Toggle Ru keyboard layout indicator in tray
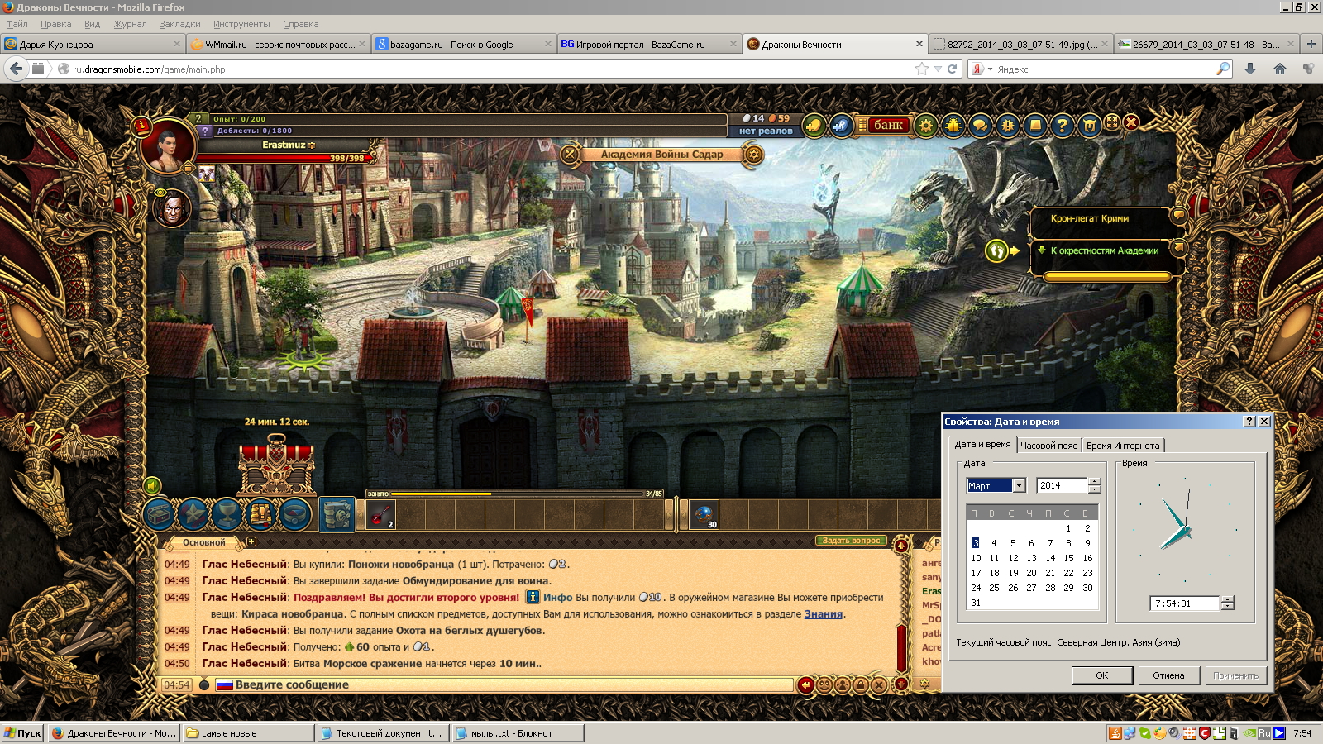The height and width of the screenshot is (744, 1323). (x=1263, y=732)
